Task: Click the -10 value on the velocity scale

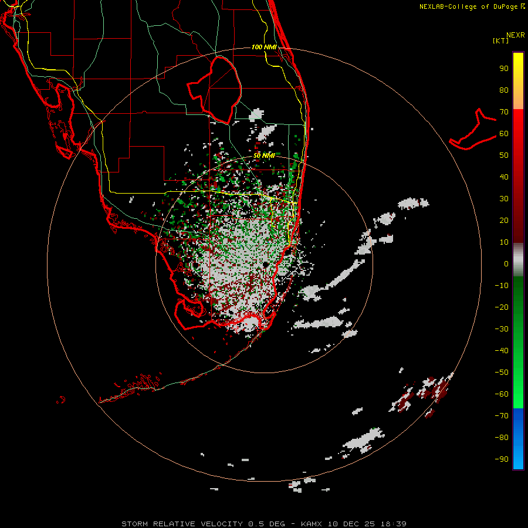Action: [x=502, y=286]
